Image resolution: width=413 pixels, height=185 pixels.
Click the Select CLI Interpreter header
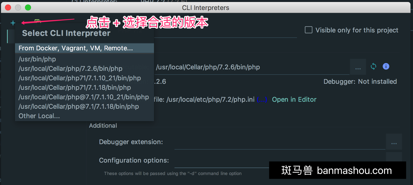(66, 33)
